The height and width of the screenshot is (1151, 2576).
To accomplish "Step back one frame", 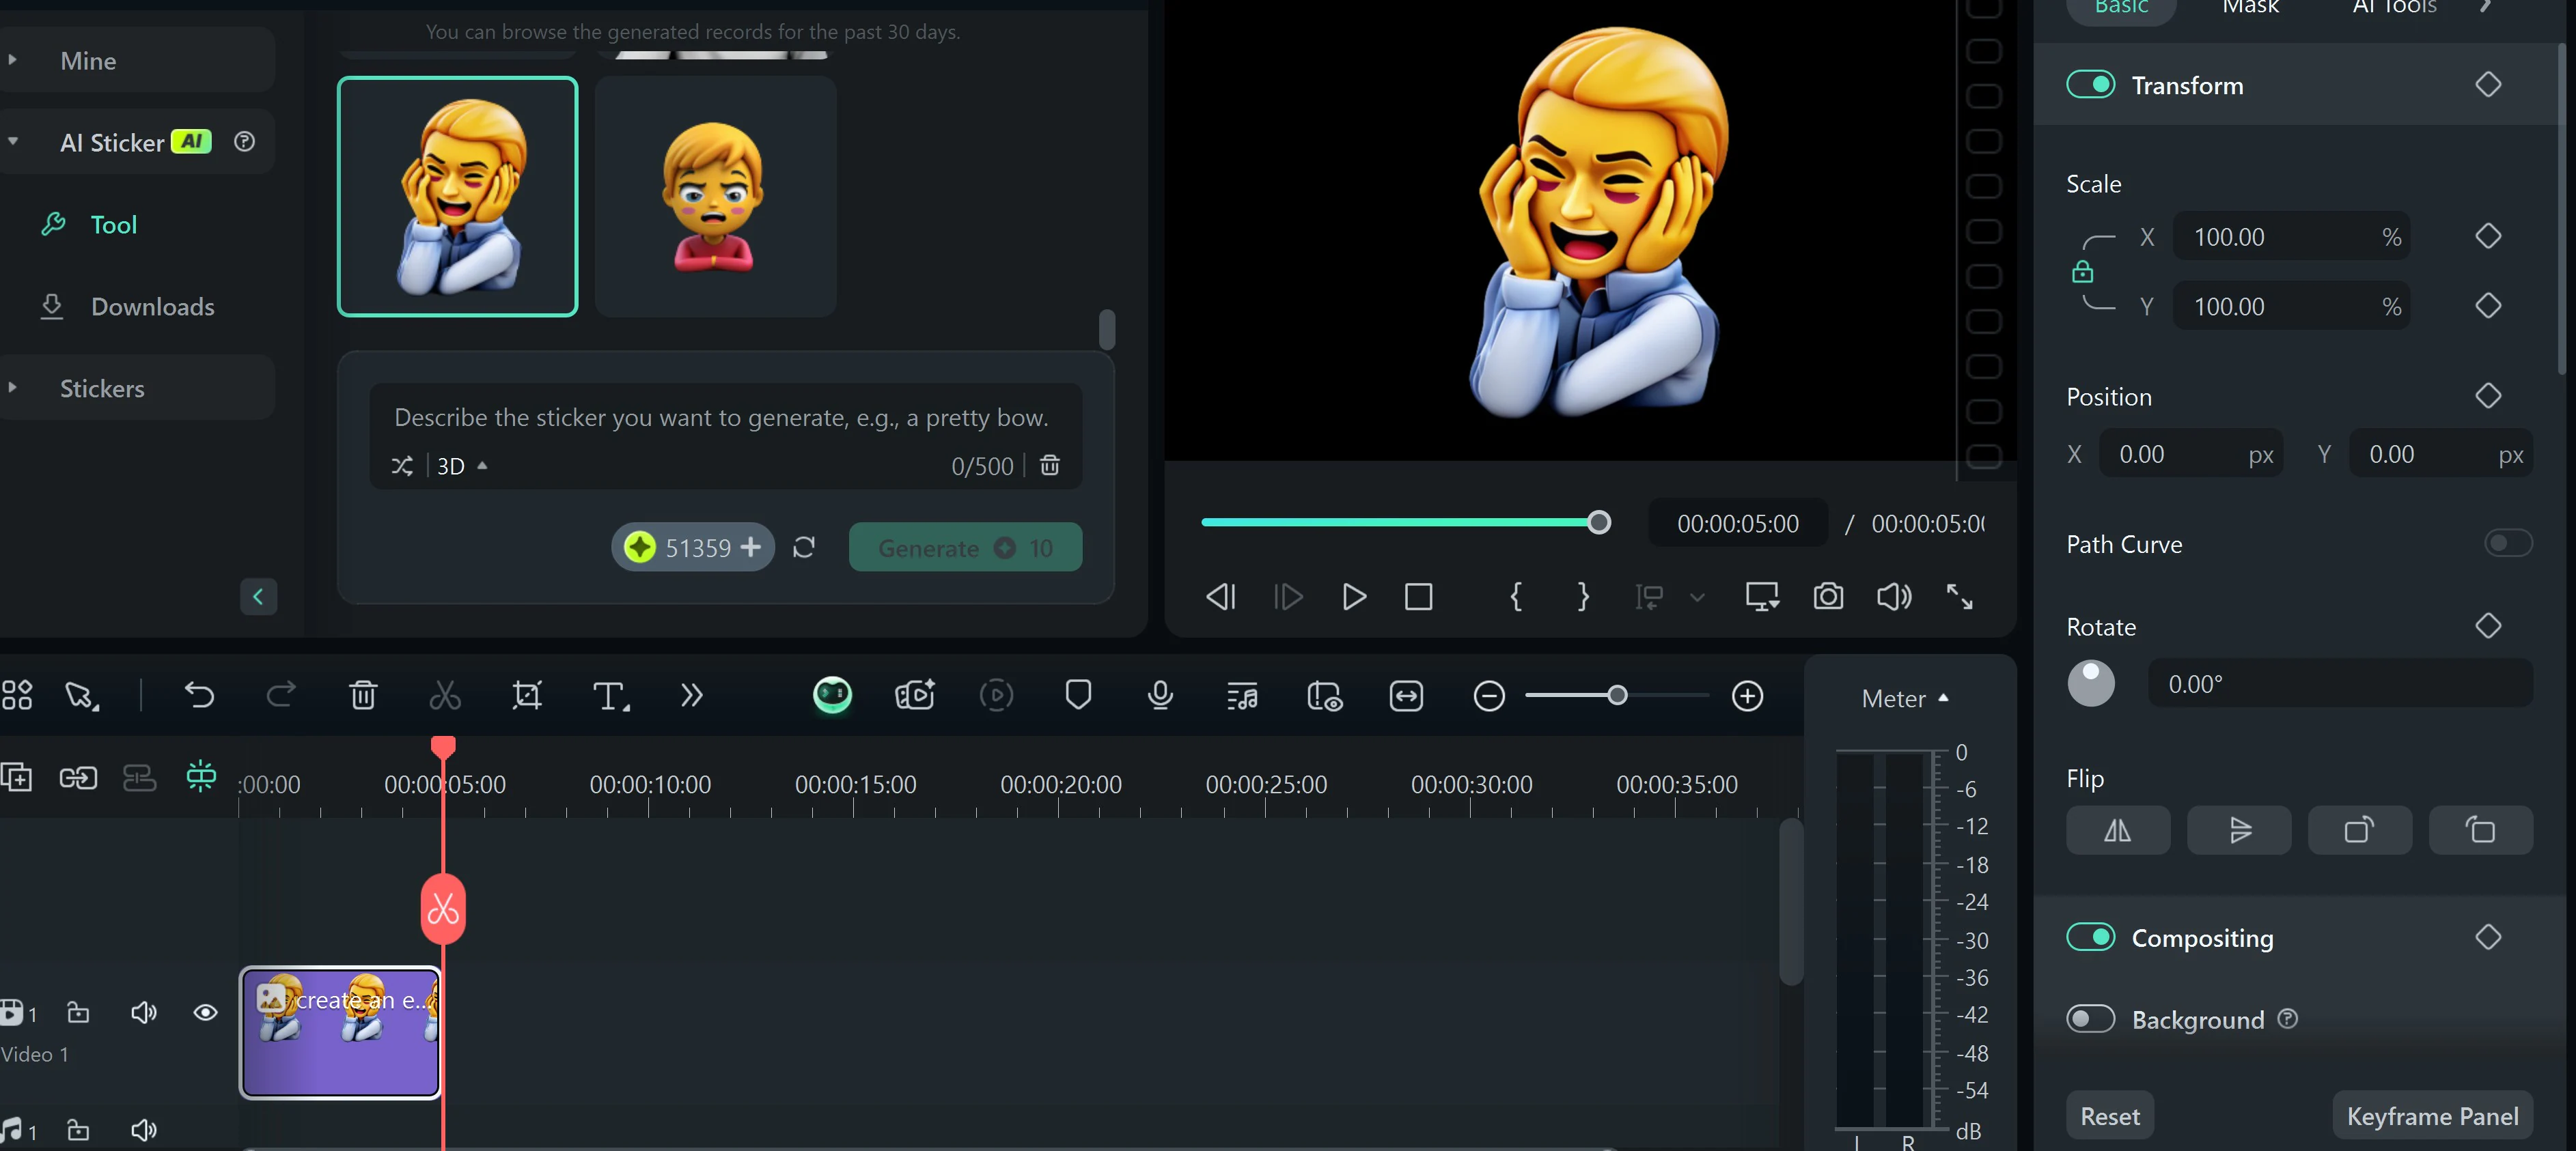I will pos(1221,597).
